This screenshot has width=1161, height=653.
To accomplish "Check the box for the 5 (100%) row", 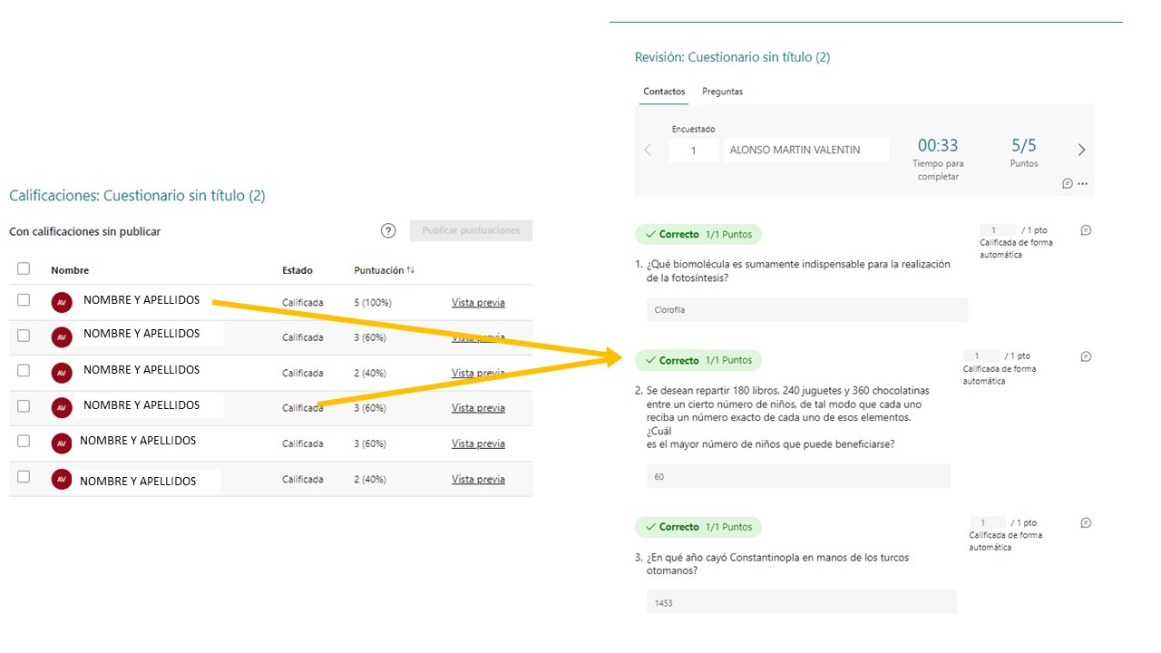I will [24, 300].
